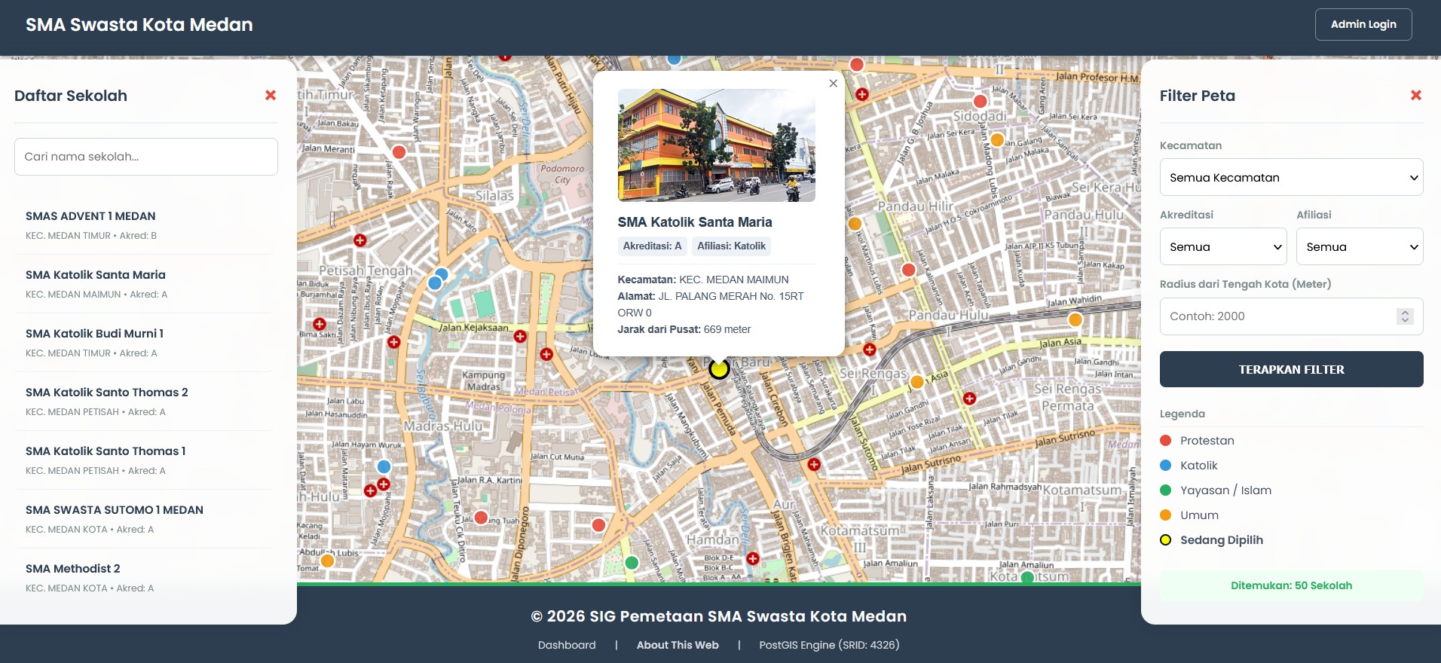The image size is (1441, 663).
Task: Click the PostGIS Engine footer link
Action: click(x=829, y=645)
